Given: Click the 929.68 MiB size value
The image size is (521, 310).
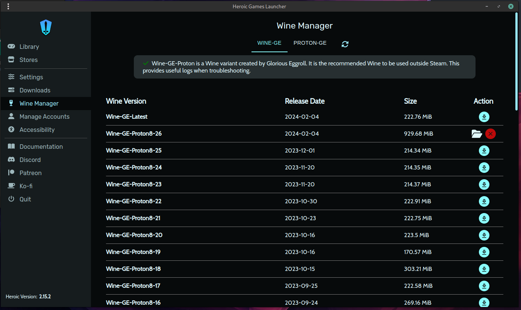Looking at the screenshot, I should 418,134.
